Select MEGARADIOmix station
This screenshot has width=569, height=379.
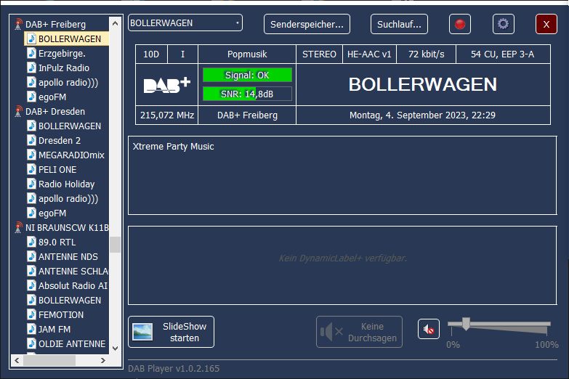click(71, 155)
